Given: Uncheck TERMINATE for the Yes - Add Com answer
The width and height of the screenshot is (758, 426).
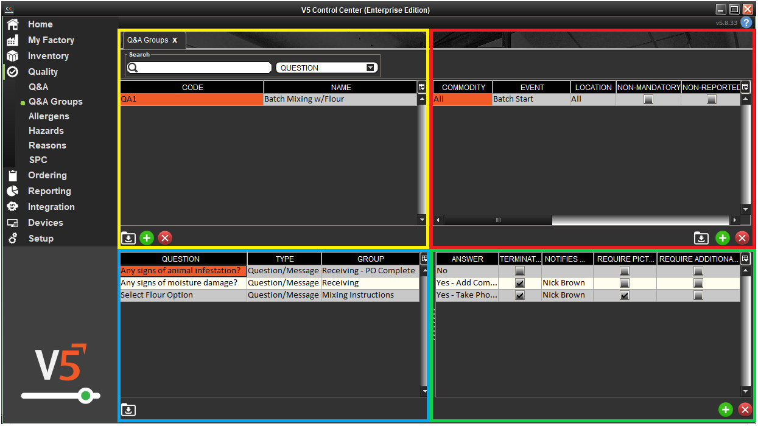Looking at the screenshot, I should click(520, 282).
